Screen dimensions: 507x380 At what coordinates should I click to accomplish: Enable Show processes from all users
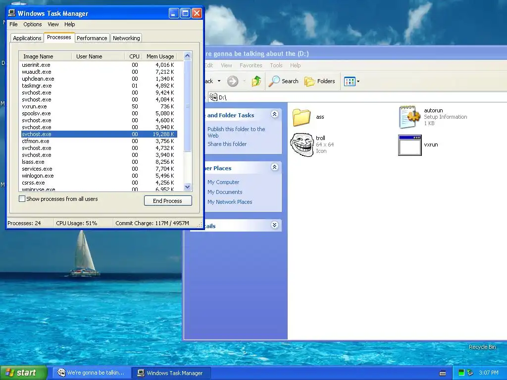(x=22, y=199)
